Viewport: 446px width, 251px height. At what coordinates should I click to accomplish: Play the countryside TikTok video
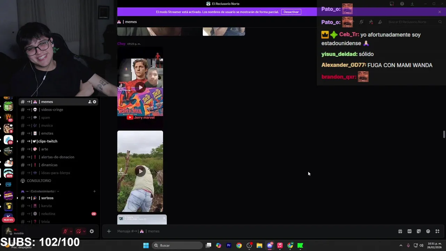[x=140, y=171]
